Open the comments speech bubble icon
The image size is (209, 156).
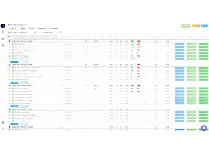61,32
